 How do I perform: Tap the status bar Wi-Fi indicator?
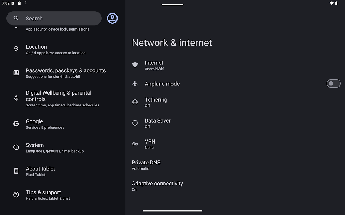tap(332, 3)
